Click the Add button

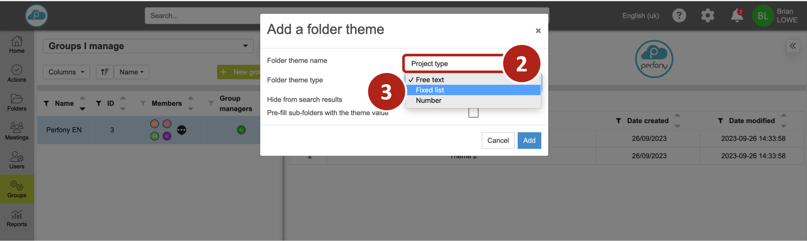click(x=529, y=140)
